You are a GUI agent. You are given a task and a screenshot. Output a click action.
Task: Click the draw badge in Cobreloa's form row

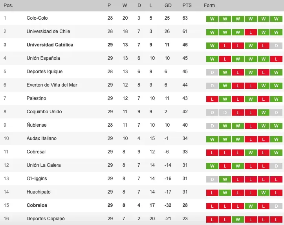276,206
